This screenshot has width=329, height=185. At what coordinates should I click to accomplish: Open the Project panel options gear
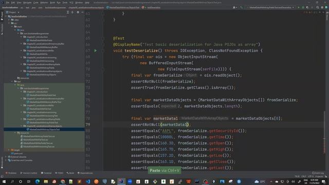click(78, 12)
